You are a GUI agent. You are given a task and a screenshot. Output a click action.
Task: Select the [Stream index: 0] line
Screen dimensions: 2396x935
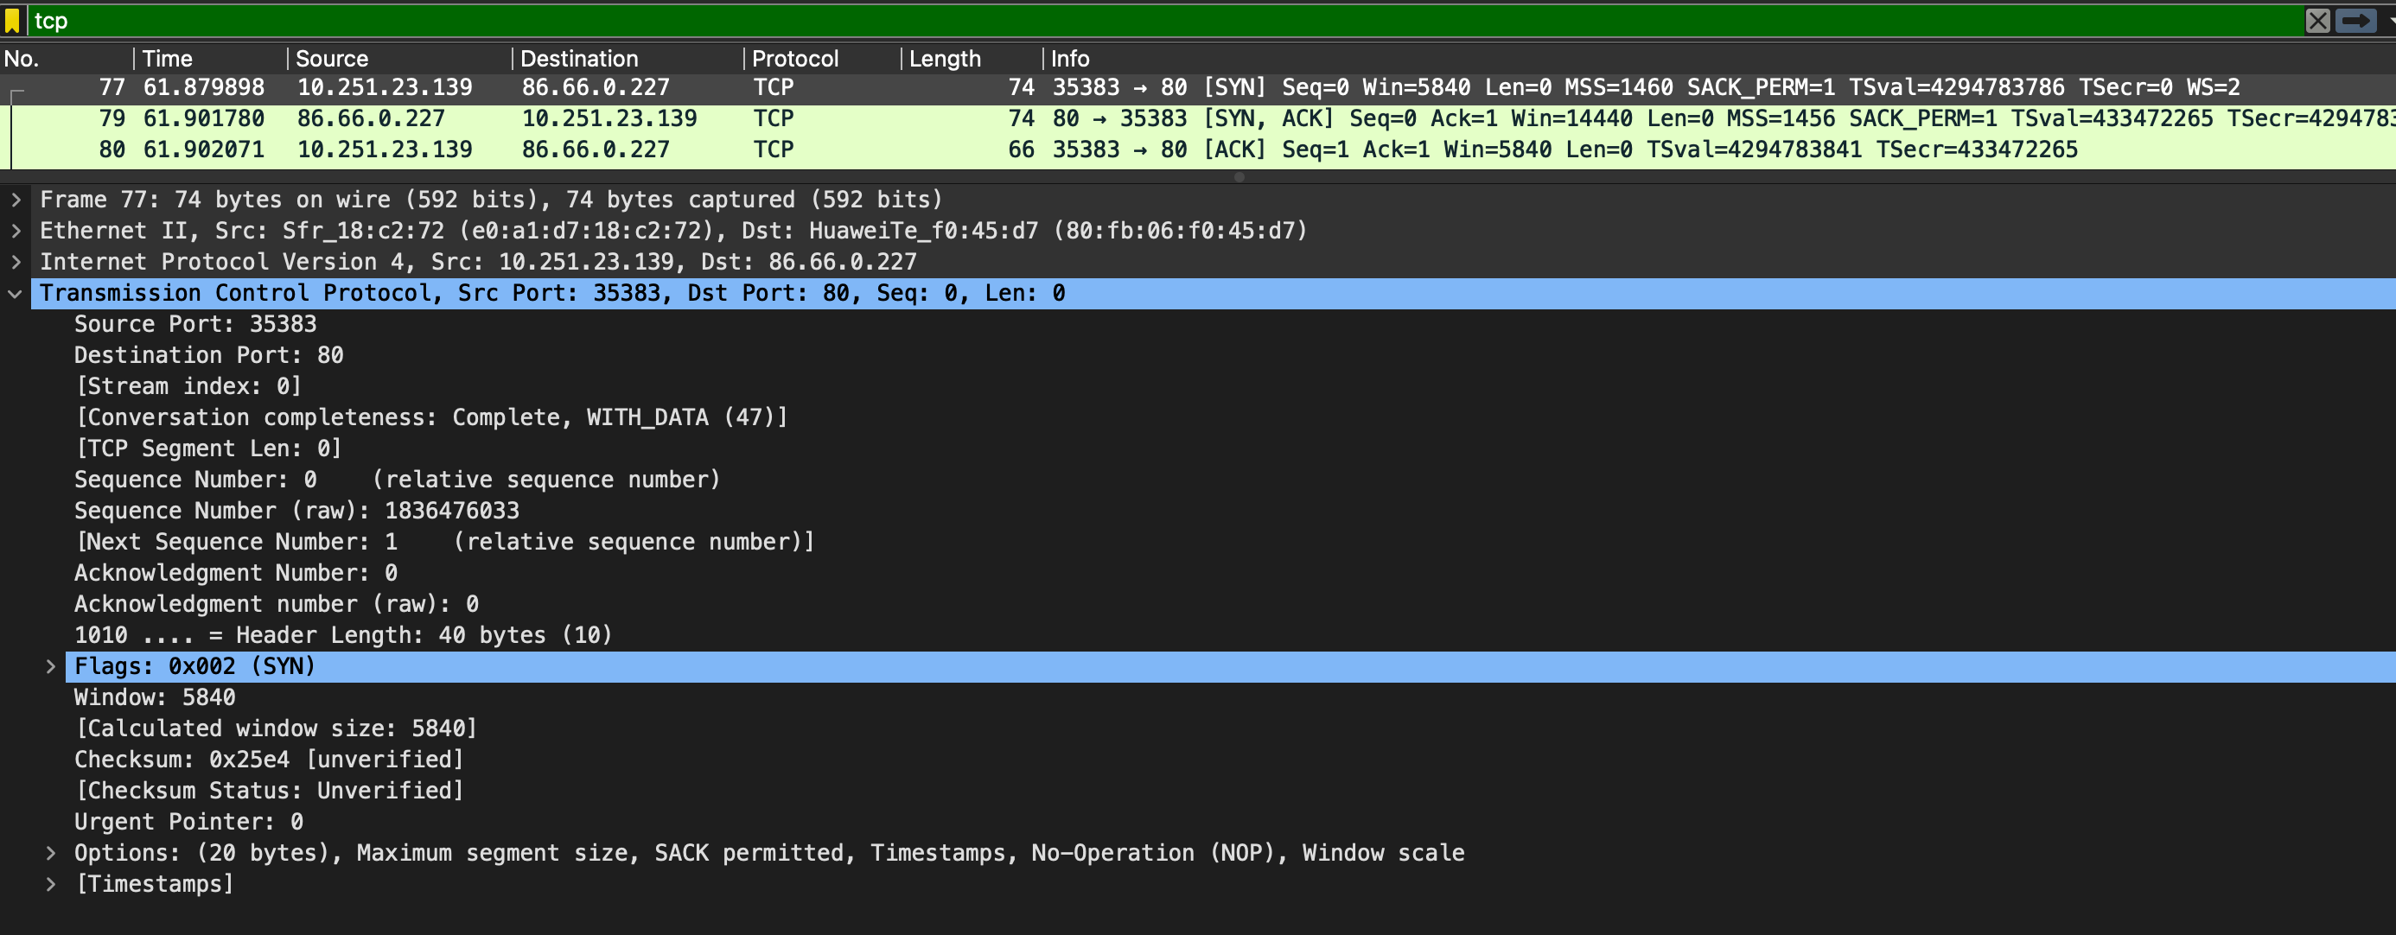point(188,386)
